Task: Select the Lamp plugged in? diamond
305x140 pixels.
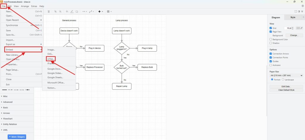Action: coord(122,48)
